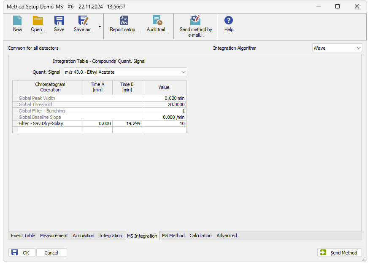
Task: Click the Global Threshold value cell
Action: click(x=164, y=104)
